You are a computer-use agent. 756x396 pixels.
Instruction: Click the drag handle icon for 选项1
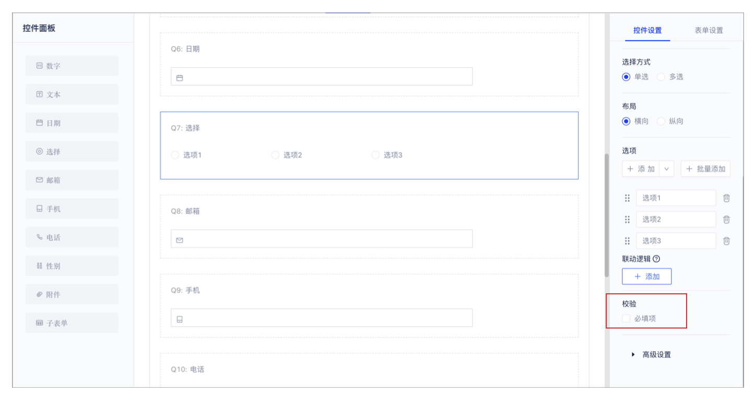click(628, 198)
